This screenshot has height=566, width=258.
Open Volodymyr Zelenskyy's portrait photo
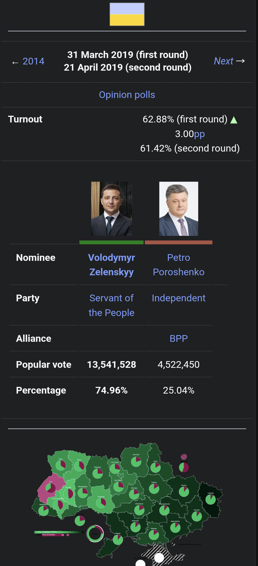pyautogui.click(x=112, y=209)
